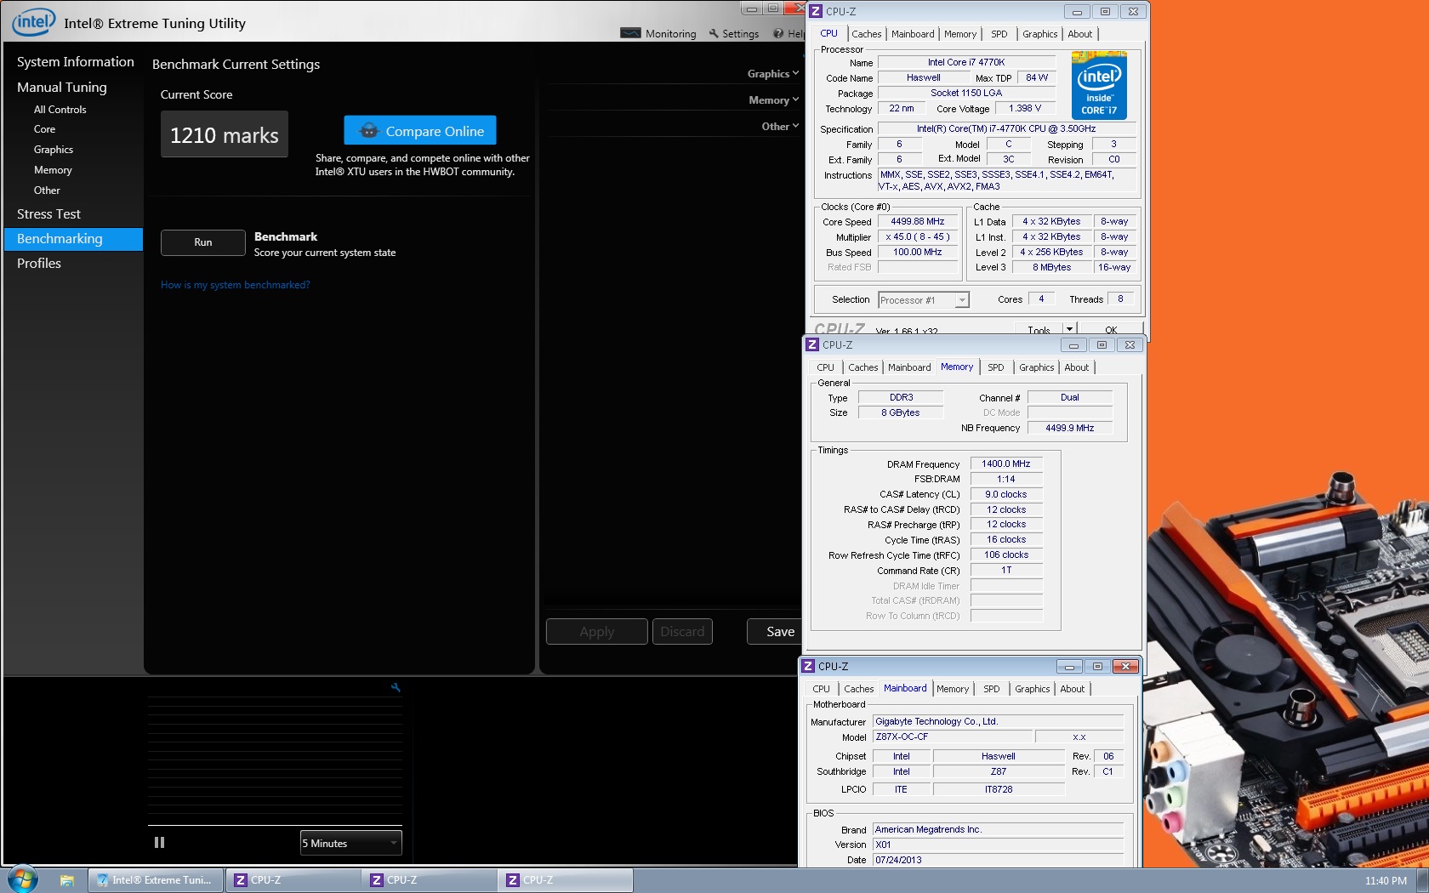The image size is (1429, 893).
Task: Switch to SPD tab in top CPU-Z
Action: (999, 34)
